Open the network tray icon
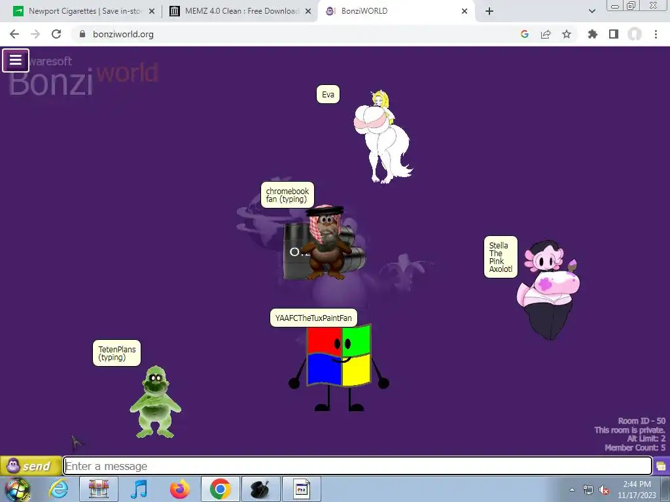Image resolution: width=670 pixels, height=502 pixels. pyautogui.click(x=588, y=490)
